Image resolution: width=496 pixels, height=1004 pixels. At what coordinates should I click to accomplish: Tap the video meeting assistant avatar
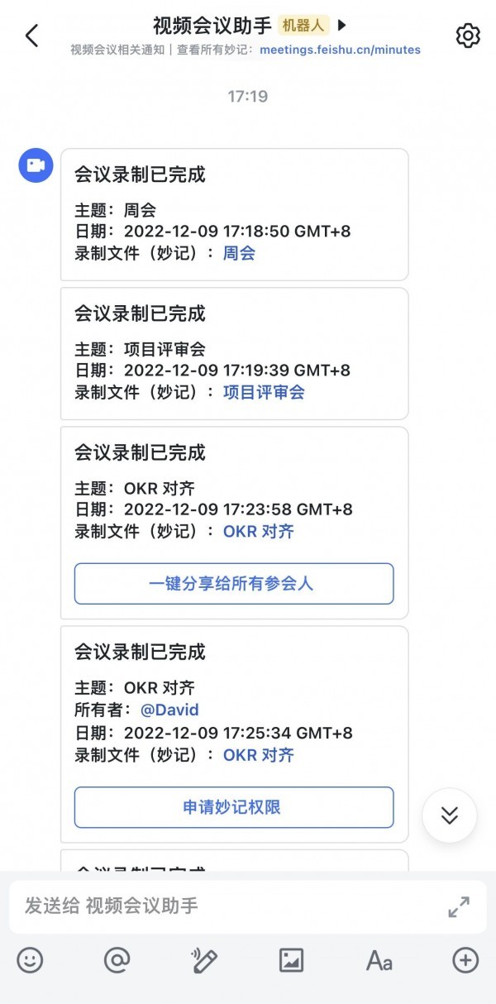click(x=36, y=165)
